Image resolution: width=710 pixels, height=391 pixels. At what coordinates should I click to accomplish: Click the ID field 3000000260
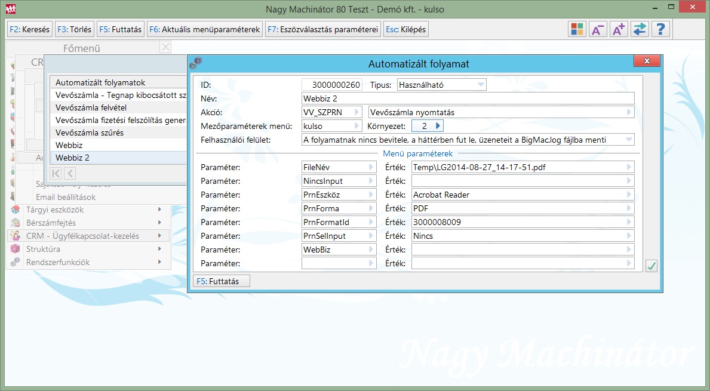pos(332,85)
